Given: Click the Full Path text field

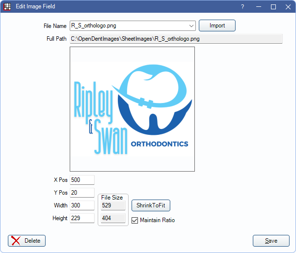Looking at the screenshot, I should [x=176, y=38].
